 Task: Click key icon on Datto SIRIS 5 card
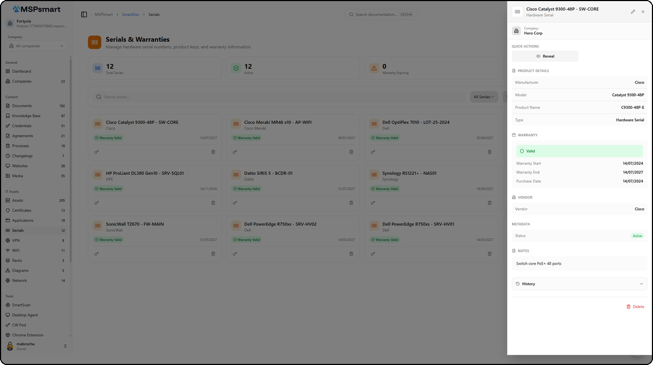coord(235,203)
